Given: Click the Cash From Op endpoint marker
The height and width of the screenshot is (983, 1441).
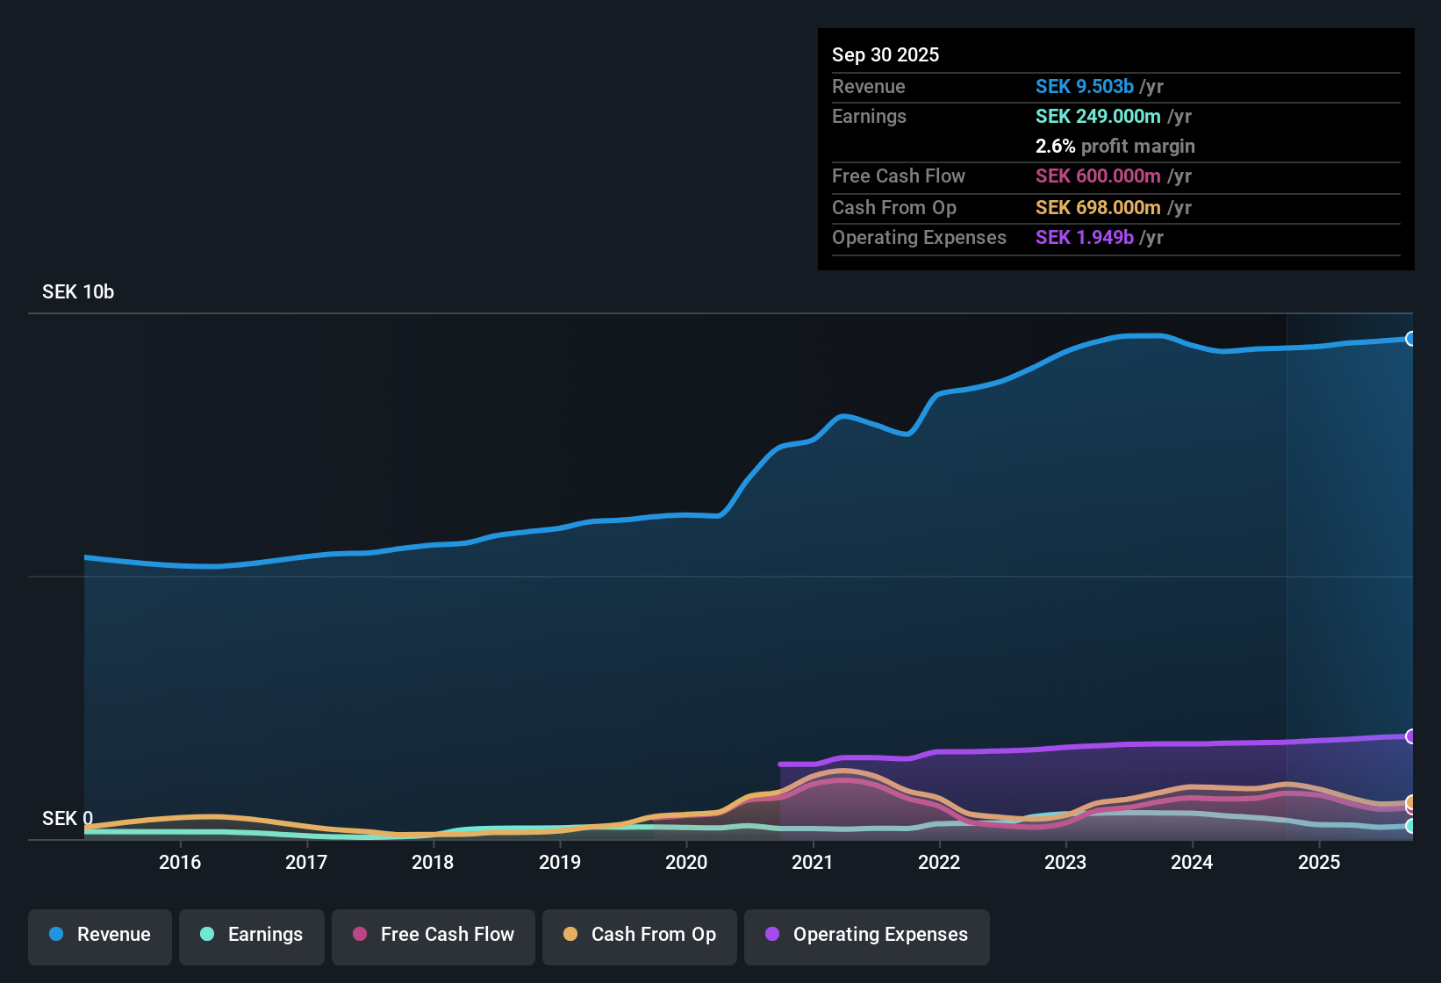Looking at the screenshot, I should coord(1411,802).
